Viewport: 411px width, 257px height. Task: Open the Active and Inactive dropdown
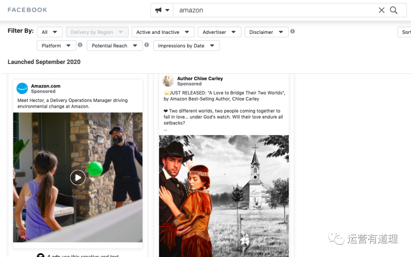click(163, 32)
